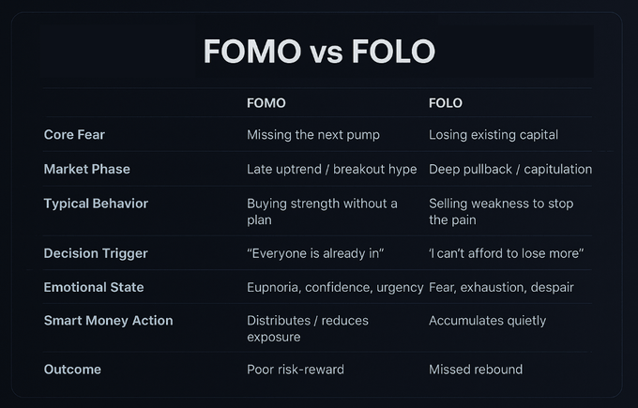Click 'Deep pullback / capitulation' cell
Screen dimensions: 638x408
pyautogui.click(x=510, y=170)
